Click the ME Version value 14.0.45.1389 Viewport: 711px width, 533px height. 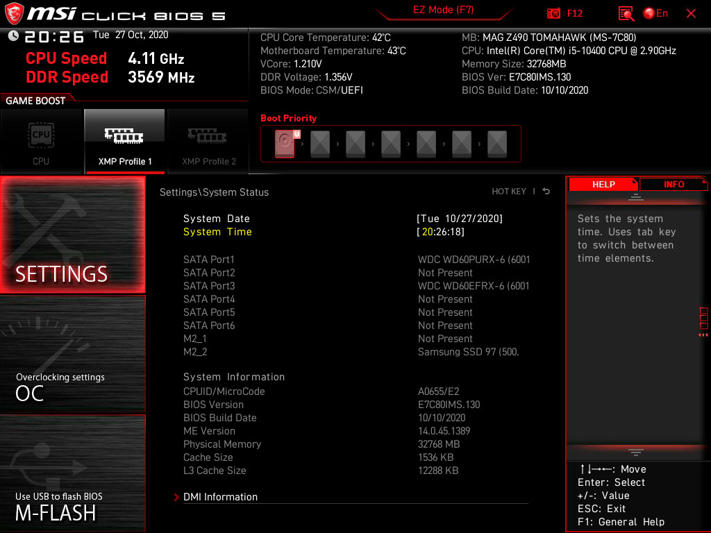pos(444,430)
